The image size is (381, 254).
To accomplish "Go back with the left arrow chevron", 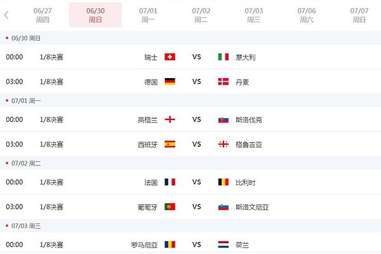I will tap(6, 15).
